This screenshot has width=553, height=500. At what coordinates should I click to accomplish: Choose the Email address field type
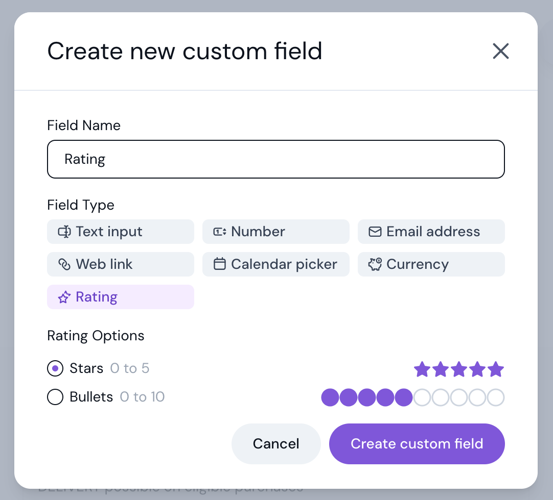[x=431, y=232]
